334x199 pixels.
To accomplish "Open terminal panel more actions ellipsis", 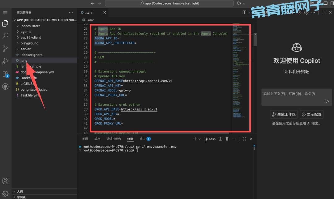I will point(234,139).
